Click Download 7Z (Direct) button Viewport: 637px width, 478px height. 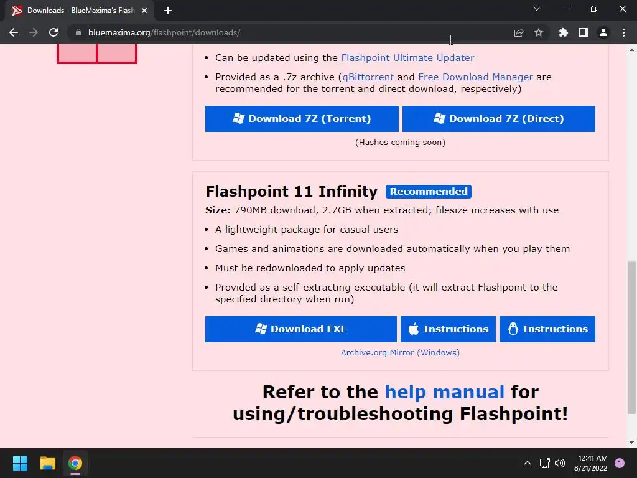499,119
